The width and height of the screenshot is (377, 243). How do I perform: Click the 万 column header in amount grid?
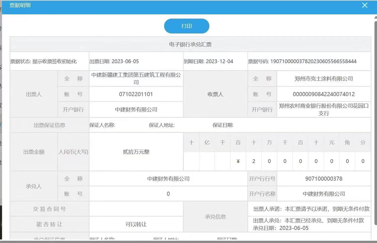click(269, 143)
